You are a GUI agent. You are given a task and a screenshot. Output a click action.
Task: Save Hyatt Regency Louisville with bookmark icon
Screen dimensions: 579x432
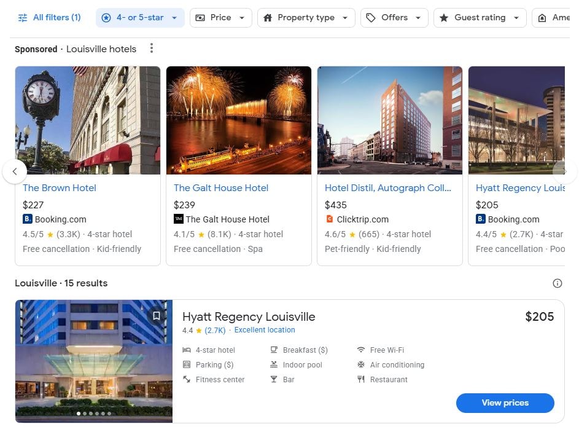click(x=157, y=316)
